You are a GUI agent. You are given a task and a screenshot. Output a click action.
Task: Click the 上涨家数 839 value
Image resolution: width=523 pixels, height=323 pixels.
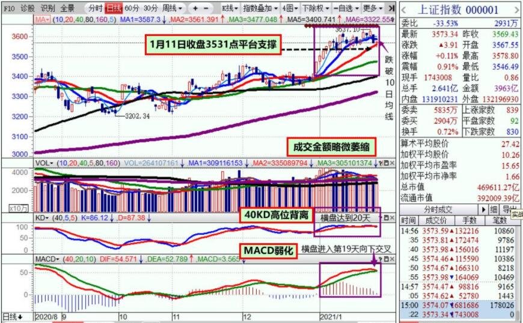[x=512, y=110]
